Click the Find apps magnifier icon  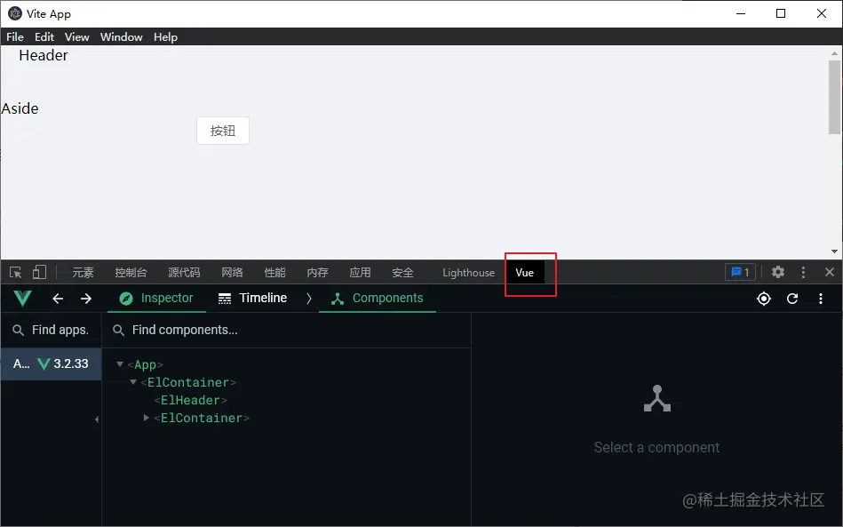[18, 331]
